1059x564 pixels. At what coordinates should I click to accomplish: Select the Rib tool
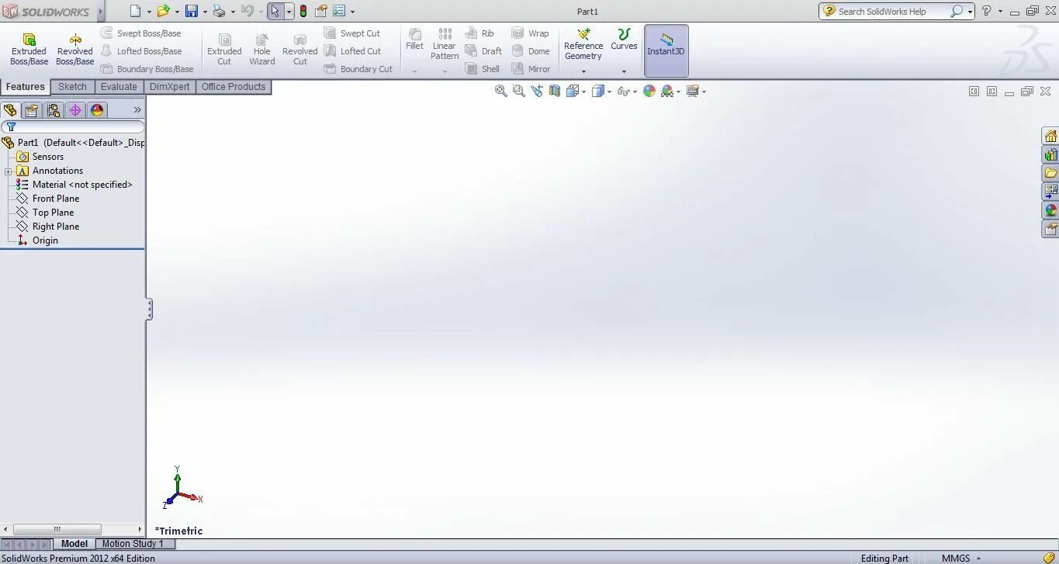pyautogui.click(x=479, y=33)
